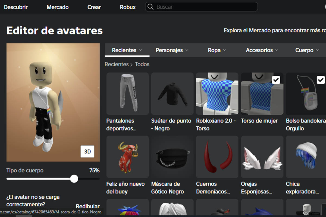This screenshot has width=326, height=217.
Task: Toggle the 3D avatar preview
Action: tap(87, 152)
